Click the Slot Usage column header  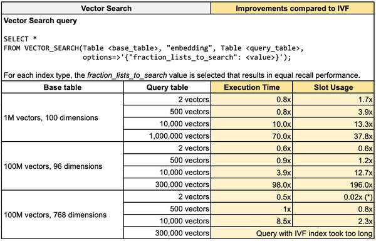click(333, 87)
